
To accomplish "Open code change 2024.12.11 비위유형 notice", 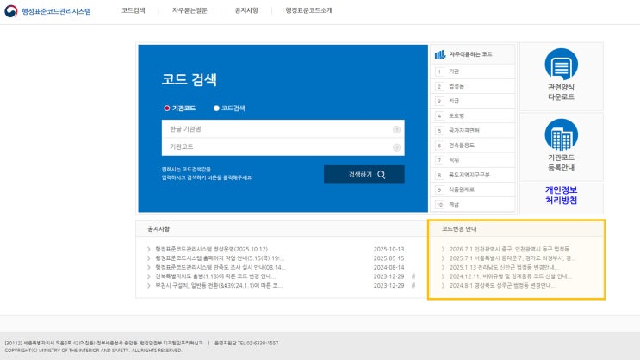I will point(510,276).
